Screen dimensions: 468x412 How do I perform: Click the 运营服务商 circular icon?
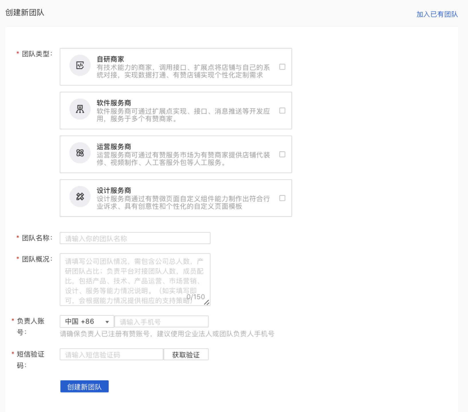click(x=80, y=153)
